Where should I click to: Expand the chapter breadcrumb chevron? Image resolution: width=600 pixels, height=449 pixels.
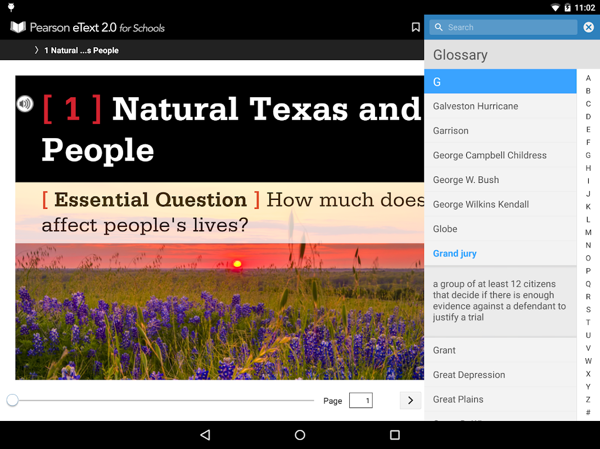click(x=37, y=51)
